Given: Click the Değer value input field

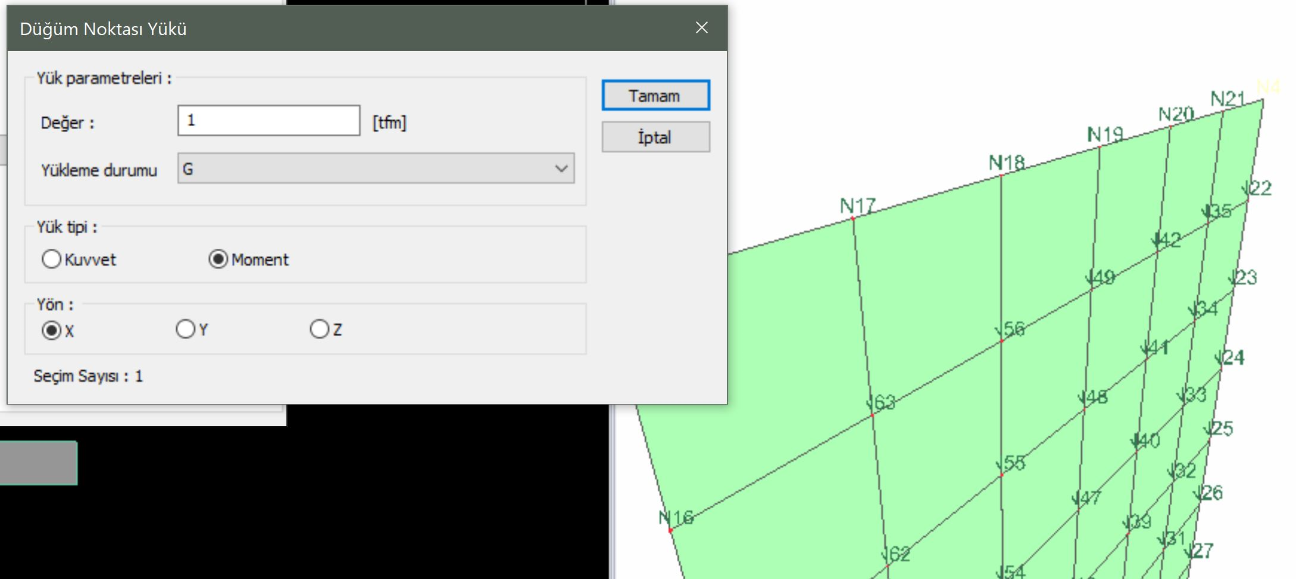Looking at the screenshot, I should click(268, 121).
